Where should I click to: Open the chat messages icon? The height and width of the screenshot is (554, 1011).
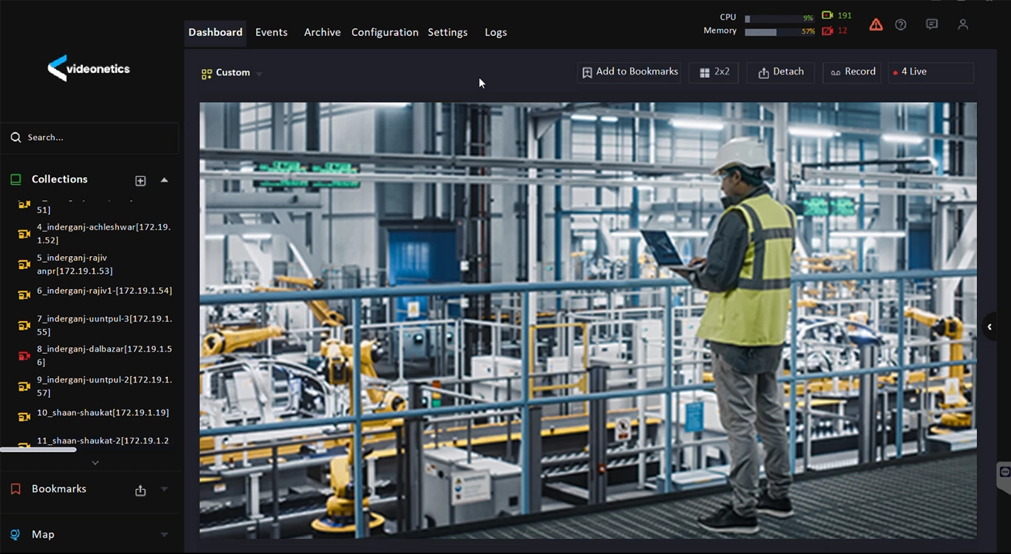(x=931, y=24)
